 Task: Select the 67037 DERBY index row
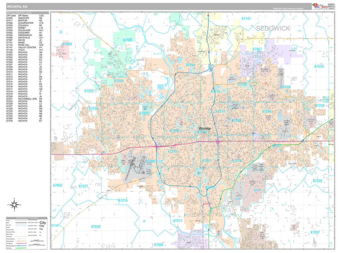[x=25, y=28]
